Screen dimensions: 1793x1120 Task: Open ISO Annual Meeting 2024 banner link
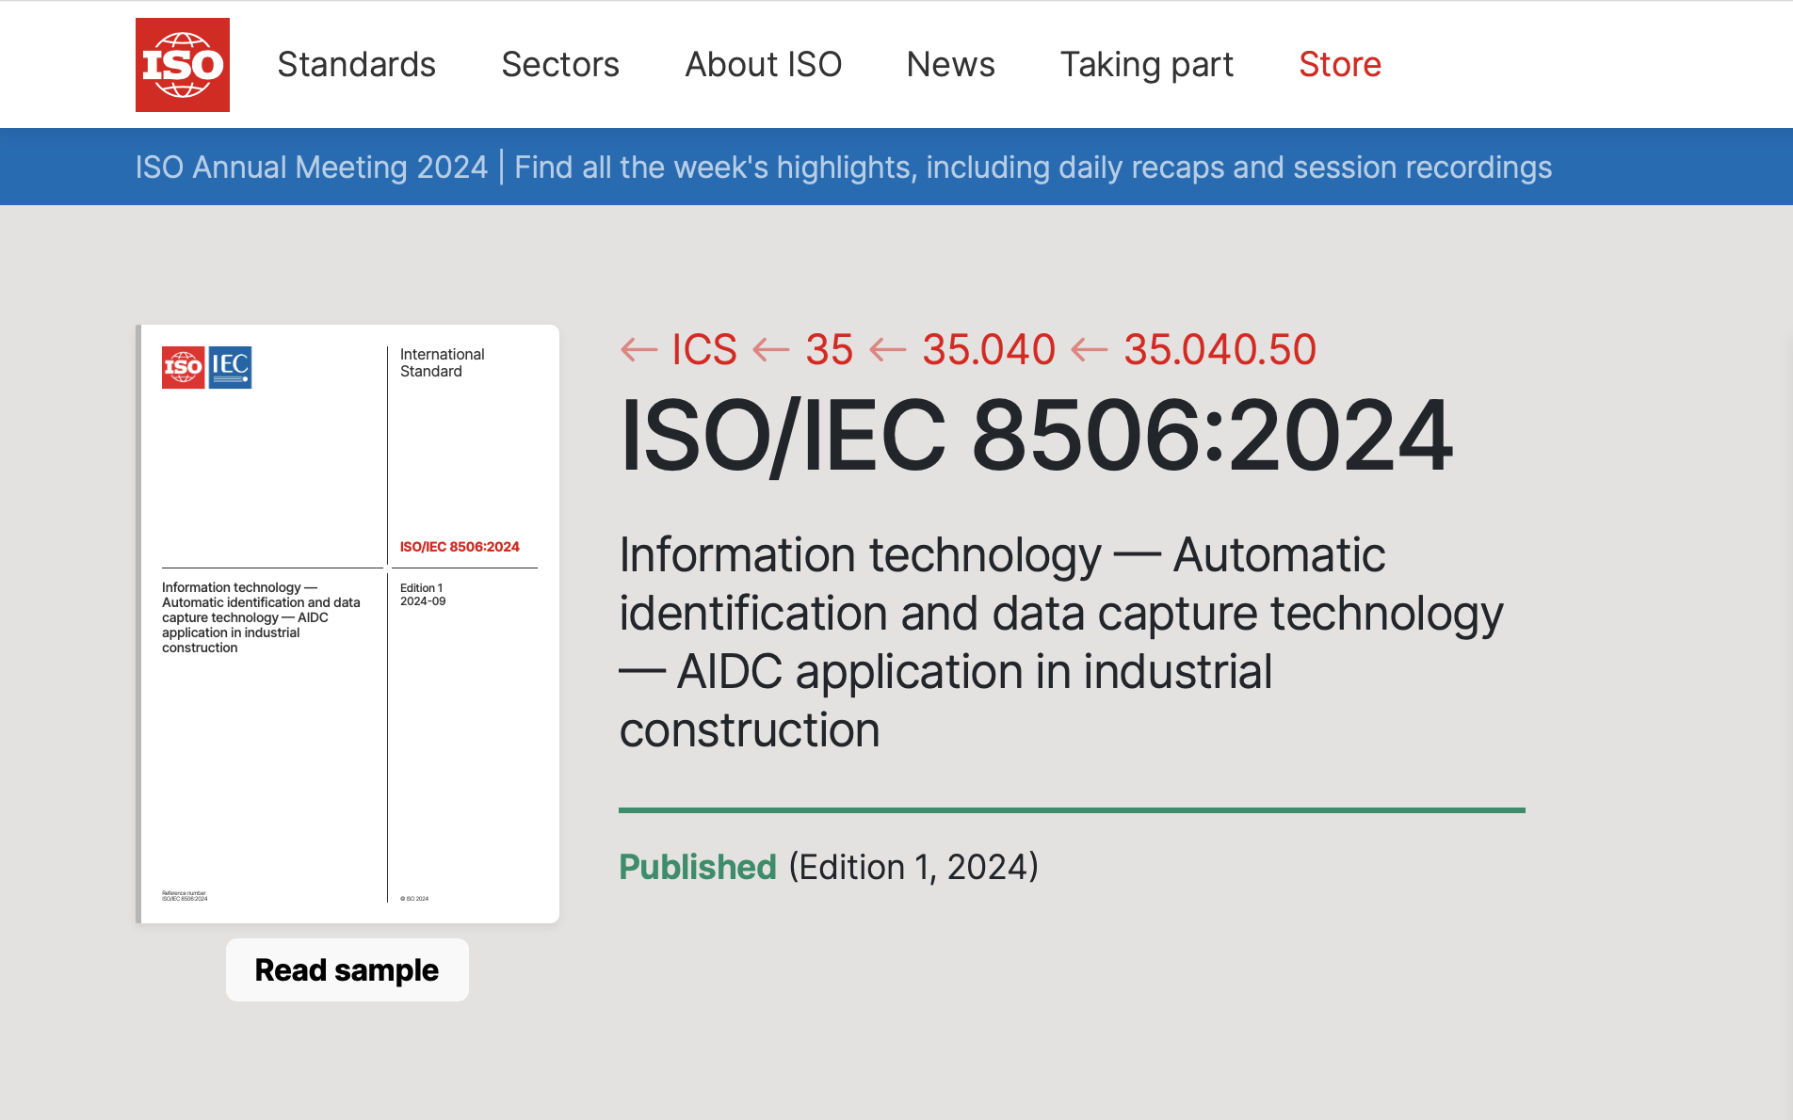tap(843, 168)
